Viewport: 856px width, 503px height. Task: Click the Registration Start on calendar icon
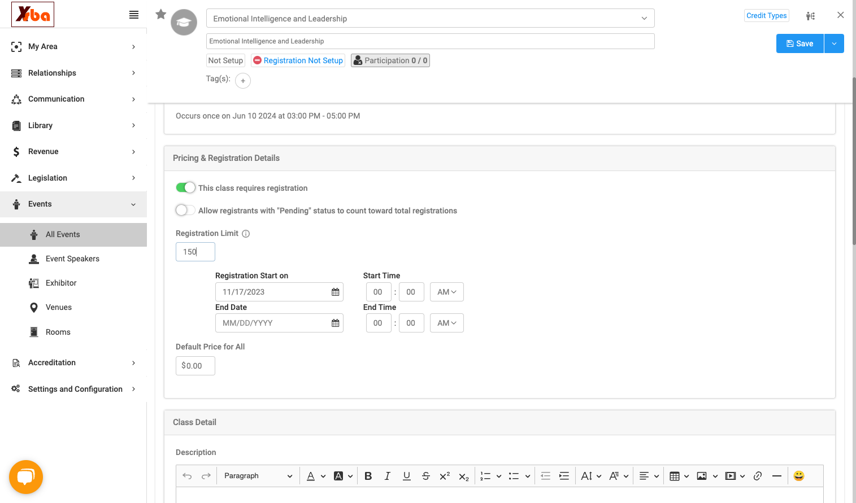click(x=336, y=292)
